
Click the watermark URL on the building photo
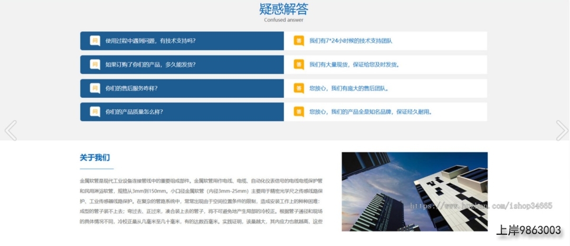point(481,206)
